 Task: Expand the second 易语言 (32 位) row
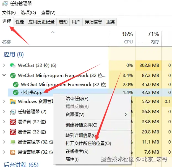coord(4,132)
